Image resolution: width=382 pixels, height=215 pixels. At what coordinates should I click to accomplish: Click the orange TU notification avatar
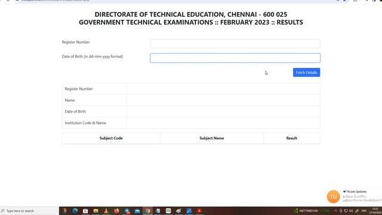click(333, 196)
